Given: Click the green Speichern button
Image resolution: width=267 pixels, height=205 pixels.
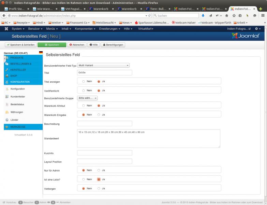Looking at the screenshot, I should tap(51, 45).
